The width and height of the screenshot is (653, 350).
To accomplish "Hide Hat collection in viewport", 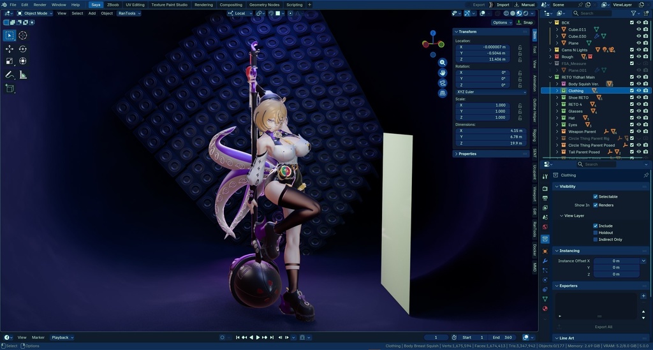I will tap(639, 118).
